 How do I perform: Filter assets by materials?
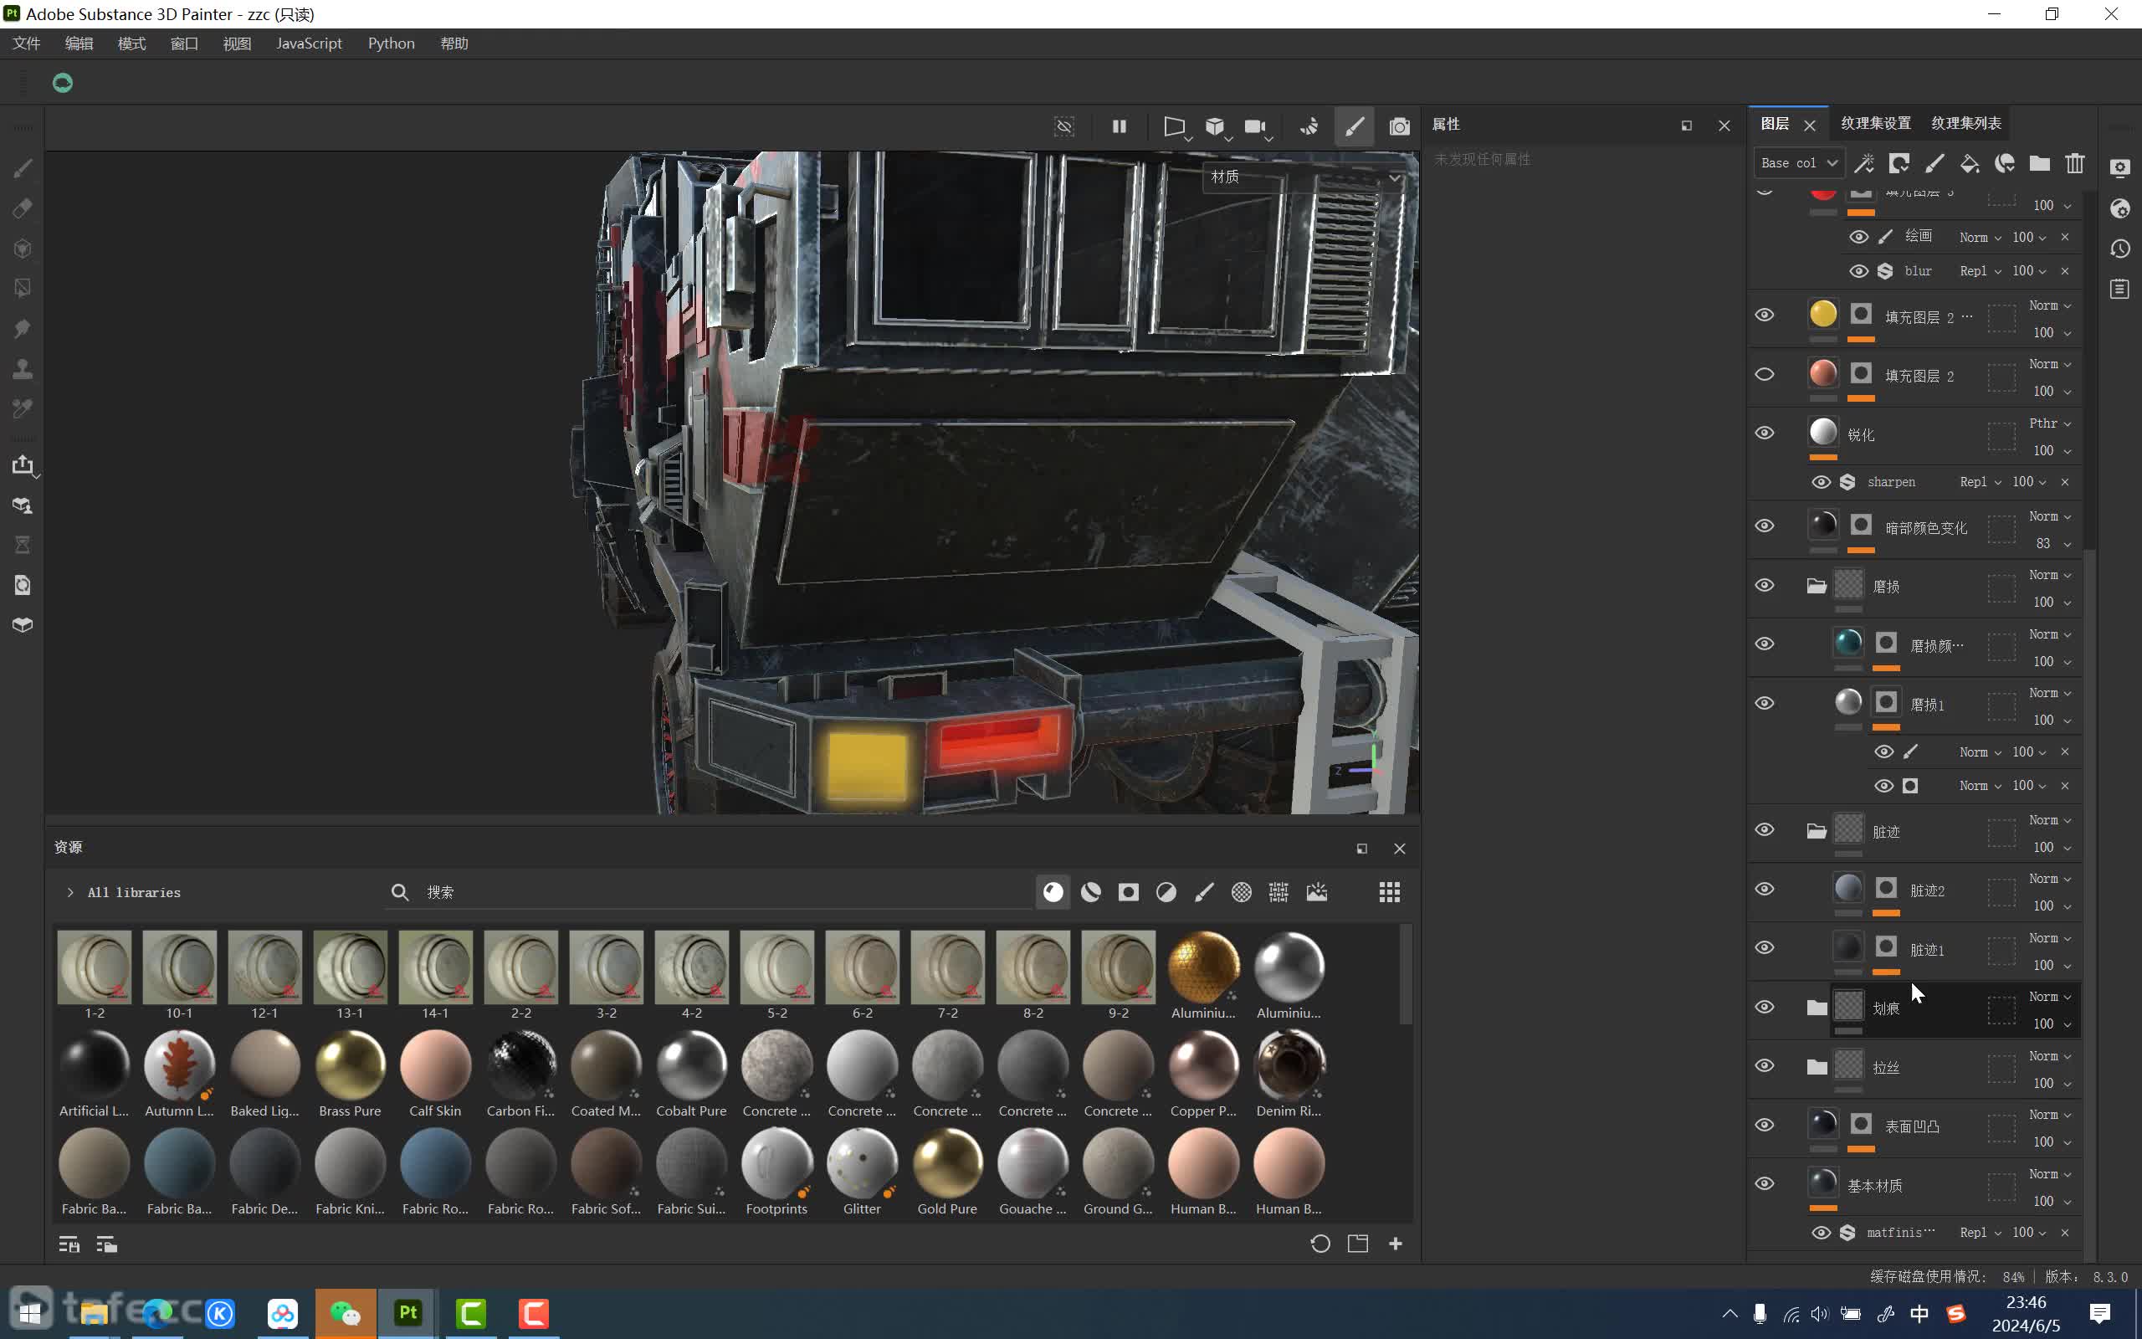pos(1053,892)
